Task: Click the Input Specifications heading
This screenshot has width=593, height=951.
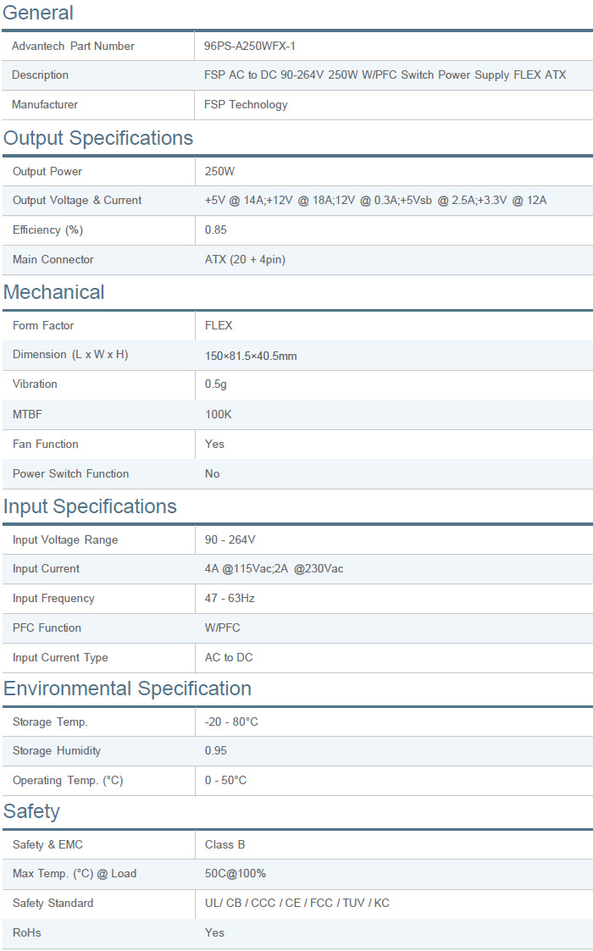Action: tap(90, 506)
